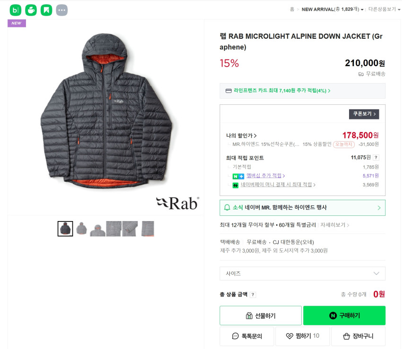Expand 나의 할인가 details
This screenshot has width=402, height=349.
pos(241,136)
